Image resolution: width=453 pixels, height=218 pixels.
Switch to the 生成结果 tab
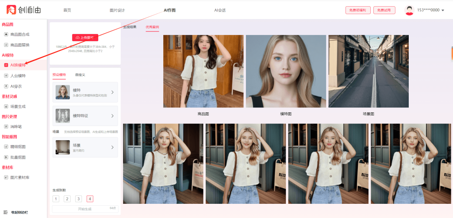[x=130, y=27]
